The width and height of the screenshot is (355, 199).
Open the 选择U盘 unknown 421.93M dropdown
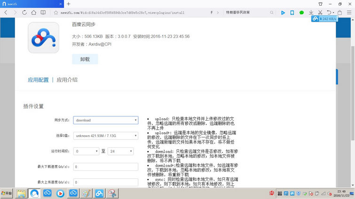click(106, 136)
